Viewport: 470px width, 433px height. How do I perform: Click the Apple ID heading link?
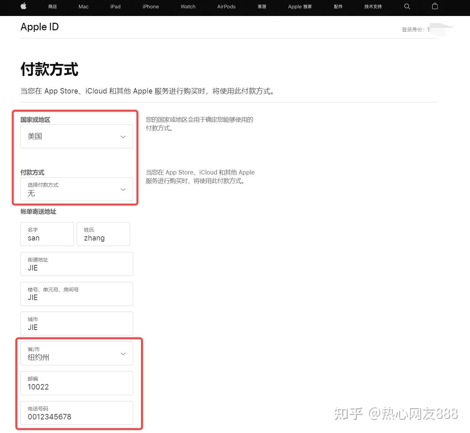pos(40,27)
